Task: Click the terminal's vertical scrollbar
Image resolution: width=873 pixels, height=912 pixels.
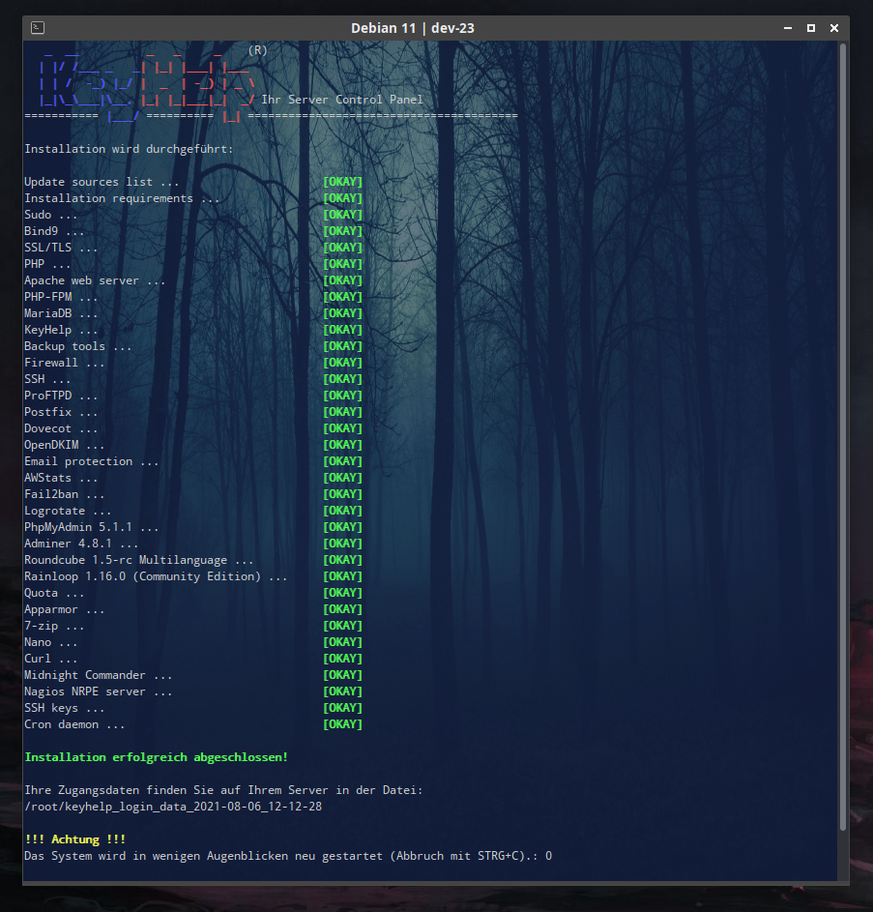Action: 842,435
